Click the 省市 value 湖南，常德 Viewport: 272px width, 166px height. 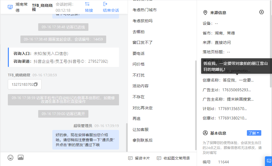[225, 33]
